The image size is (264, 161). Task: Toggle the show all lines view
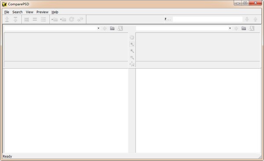click(26, 19)
